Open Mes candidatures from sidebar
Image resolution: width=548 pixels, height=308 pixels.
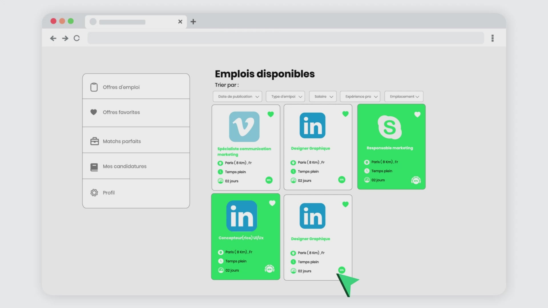tap(124, 166)
